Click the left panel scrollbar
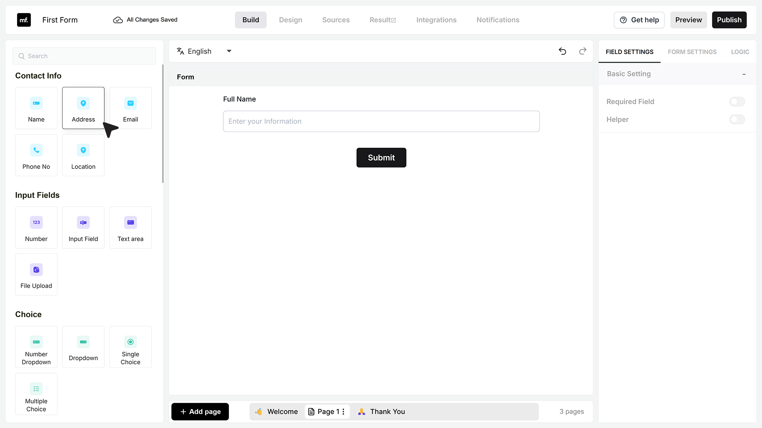Image resolution: width=762 pixels, height=428 pixels. [163, 124]
